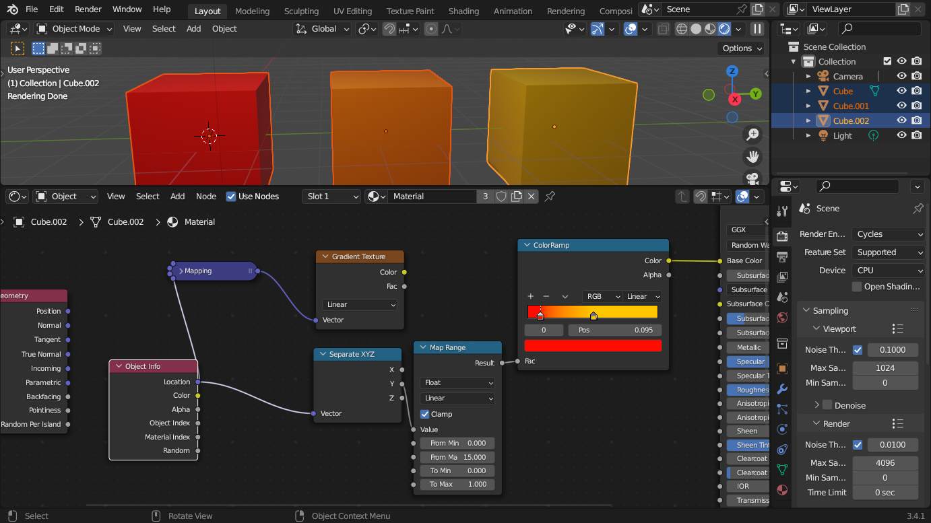
Task: Click the viewport pan hand icon
Action: (752, 156)
